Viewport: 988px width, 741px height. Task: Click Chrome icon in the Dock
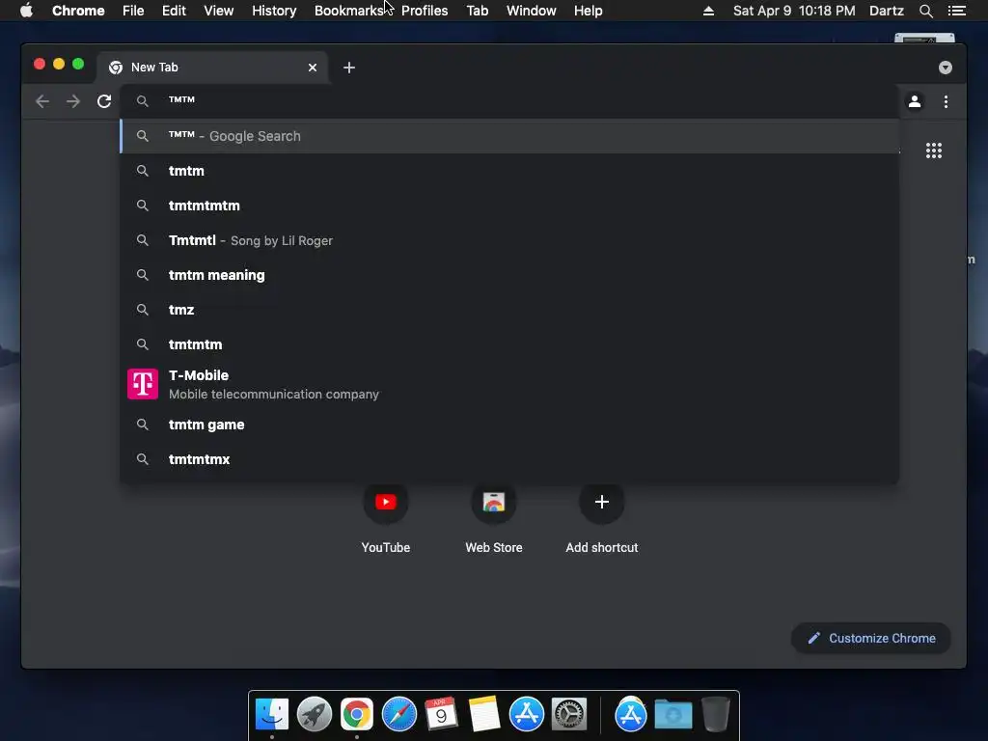click(x=357, y=714)
